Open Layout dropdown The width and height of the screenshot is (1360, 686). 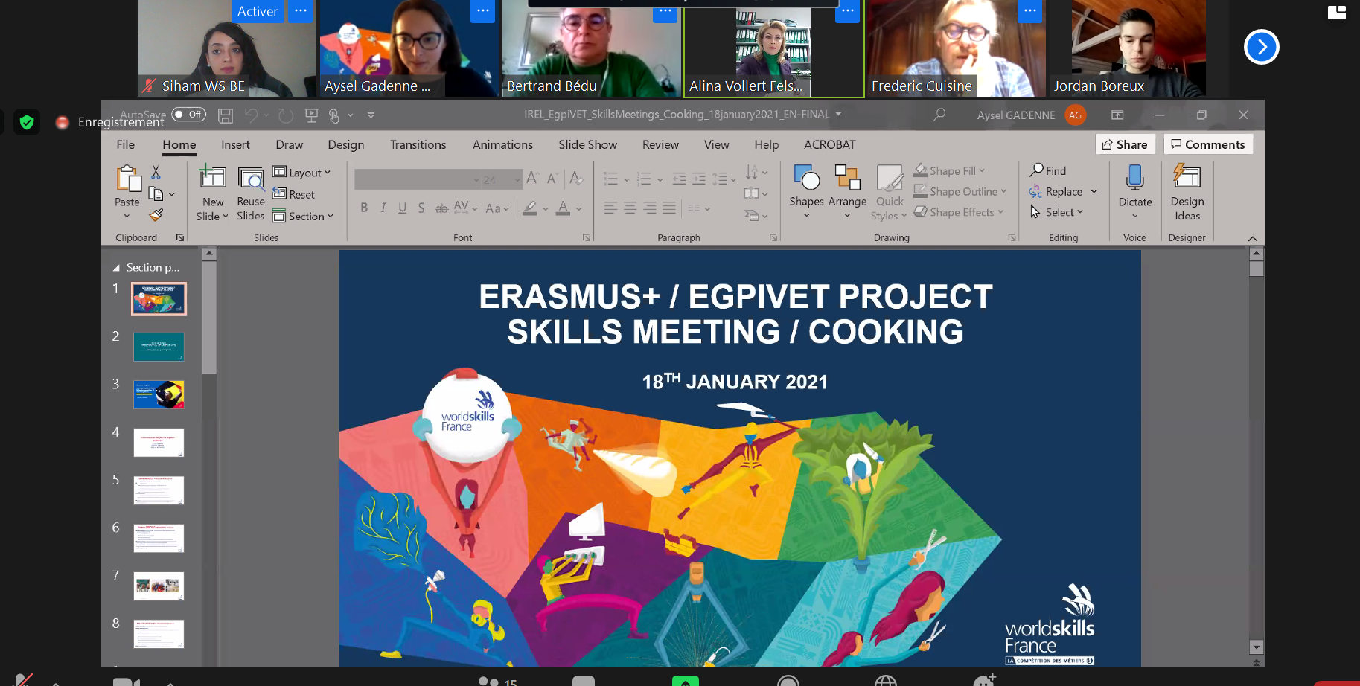[x=301, y=173]
